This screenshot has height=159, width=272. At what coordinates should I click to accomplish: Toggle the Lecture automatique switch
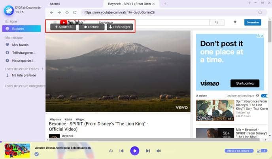tap(264, 96)
